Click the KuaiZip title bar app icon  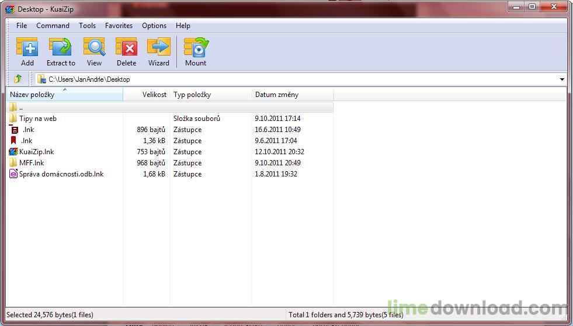(11, 9)
